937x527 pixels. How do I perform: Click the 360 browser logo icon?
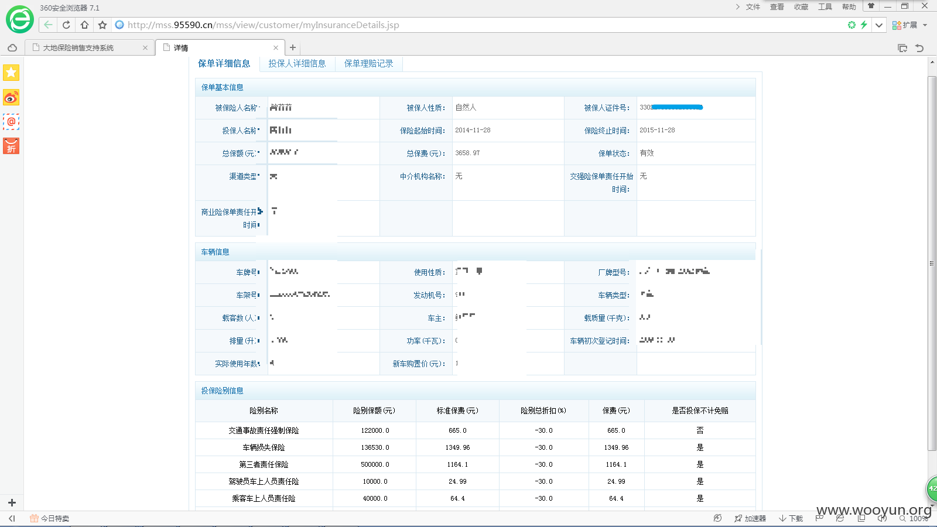[x=20, y=20]
